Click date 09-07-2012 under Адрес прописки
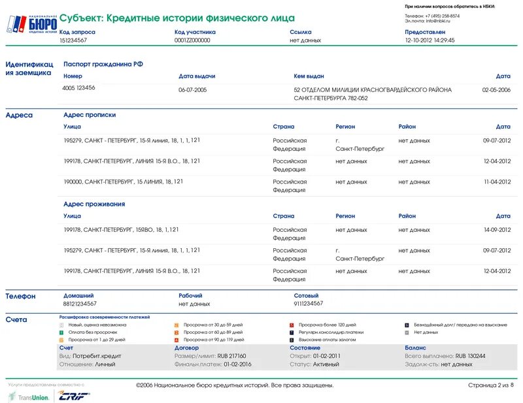 [497, 140]
